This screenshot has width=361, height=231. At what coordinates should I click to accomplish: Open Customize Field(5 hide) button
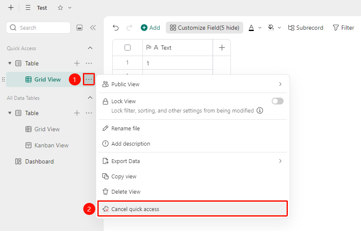point(205,28)
